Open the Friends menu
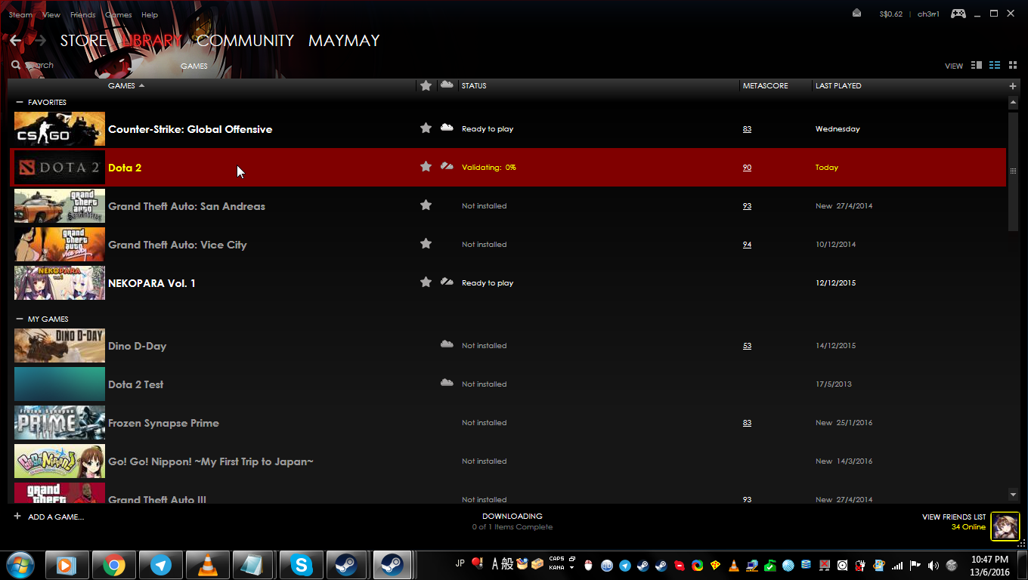The height and width of the screenshot is (580, 1028). pos(83,15)
